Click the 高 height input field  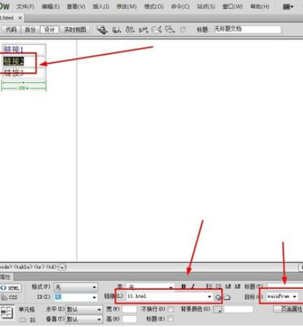pyautogui.click(x=129, y=319)
